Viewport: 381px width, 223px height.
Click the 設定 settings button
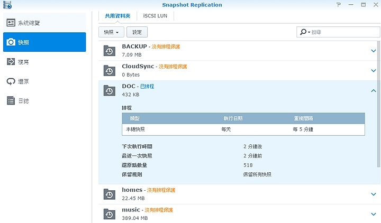point(137,32)
